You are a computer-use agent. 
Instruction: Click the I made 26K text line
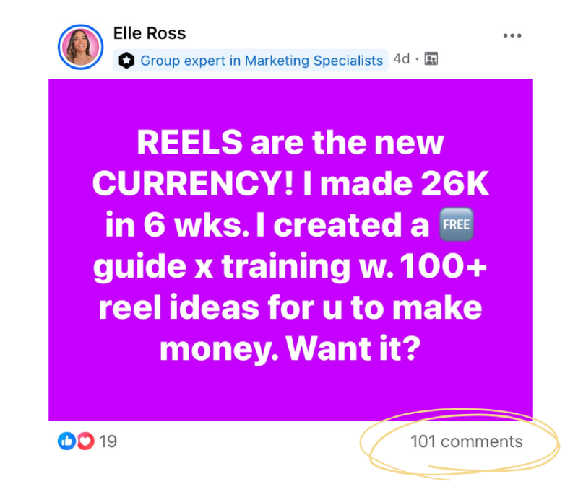click(x=396, y=183)
